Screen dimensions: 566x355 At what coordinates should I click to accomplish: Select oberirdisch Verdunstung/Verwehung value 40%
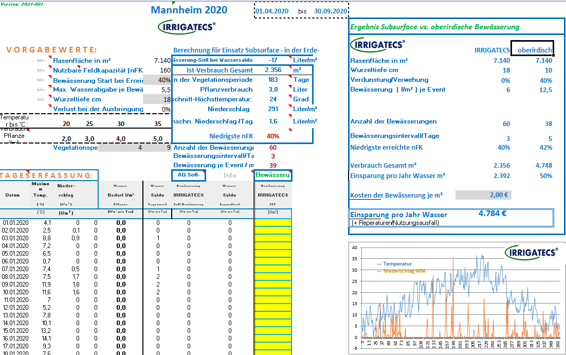pyautogui.click(x=546, y=80)
